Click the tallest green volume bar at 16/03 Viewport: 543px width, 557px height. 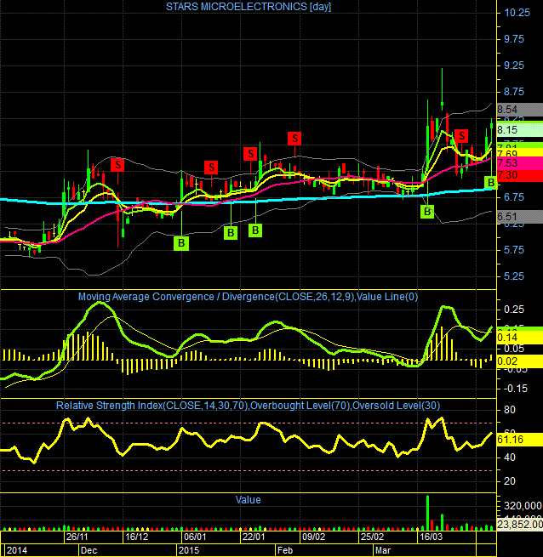[x=427, y=512]
